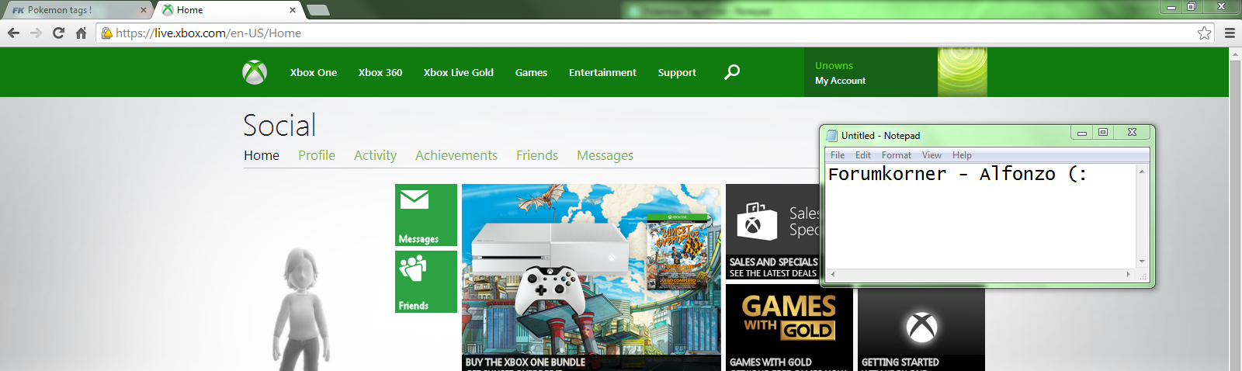Screen dimensions: 1242x371
Task: Open the Entertainment nav menu
Action: coord(602,72)
